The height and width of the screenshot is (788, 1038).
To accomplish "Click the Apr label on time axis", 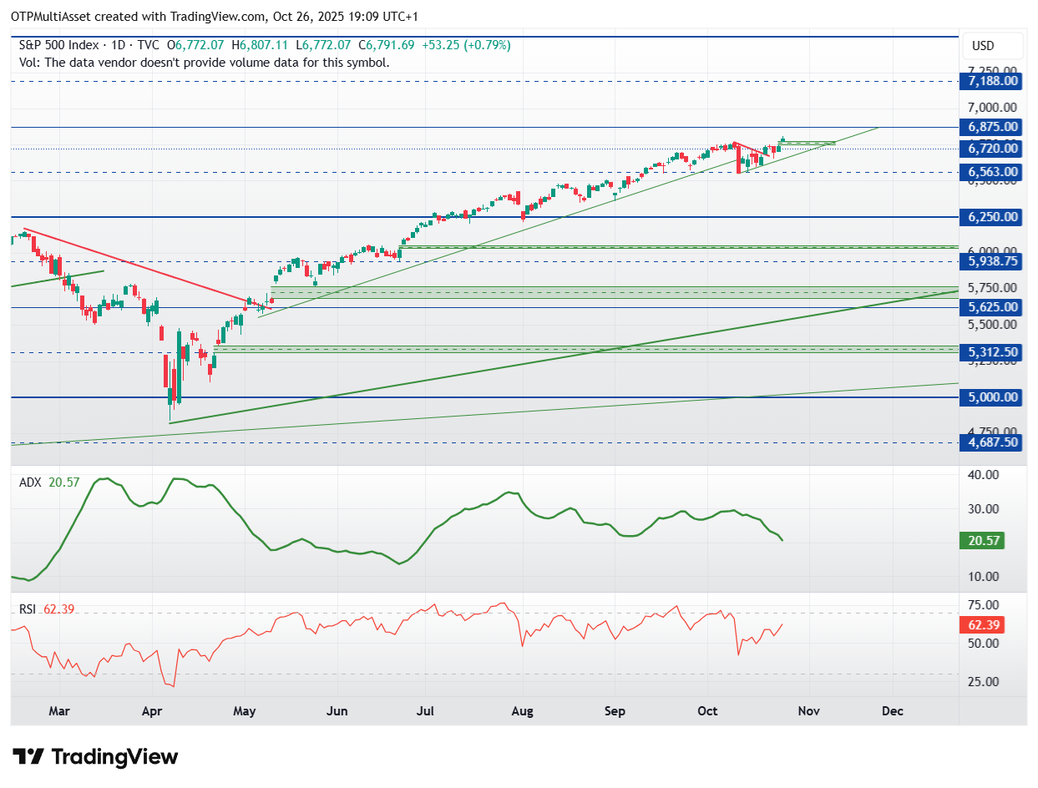I will pos(151,711).
